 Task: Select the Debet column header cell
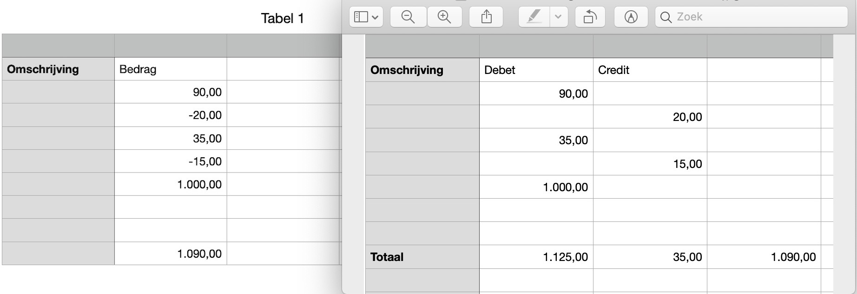pos(536,70)
